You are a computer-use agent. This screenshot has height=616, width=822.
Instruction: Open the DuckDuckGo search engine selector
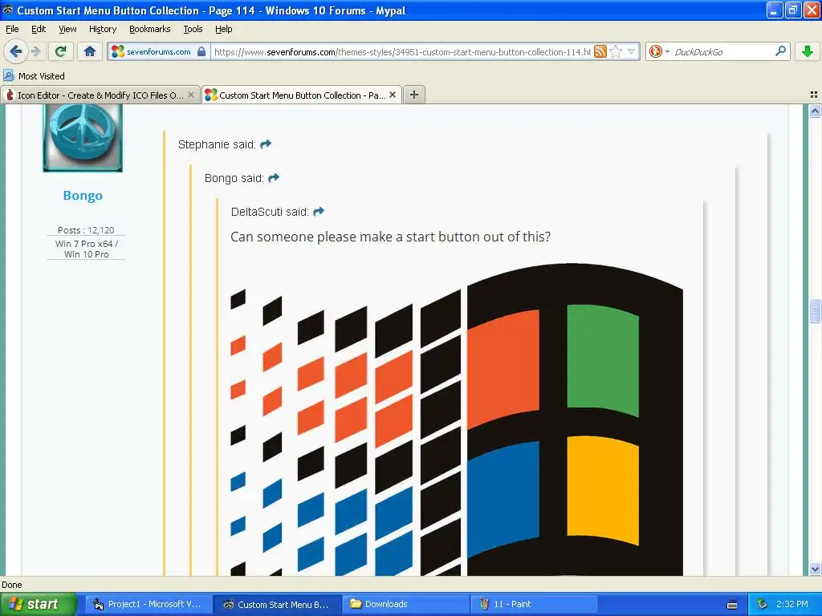coord(659,51)
